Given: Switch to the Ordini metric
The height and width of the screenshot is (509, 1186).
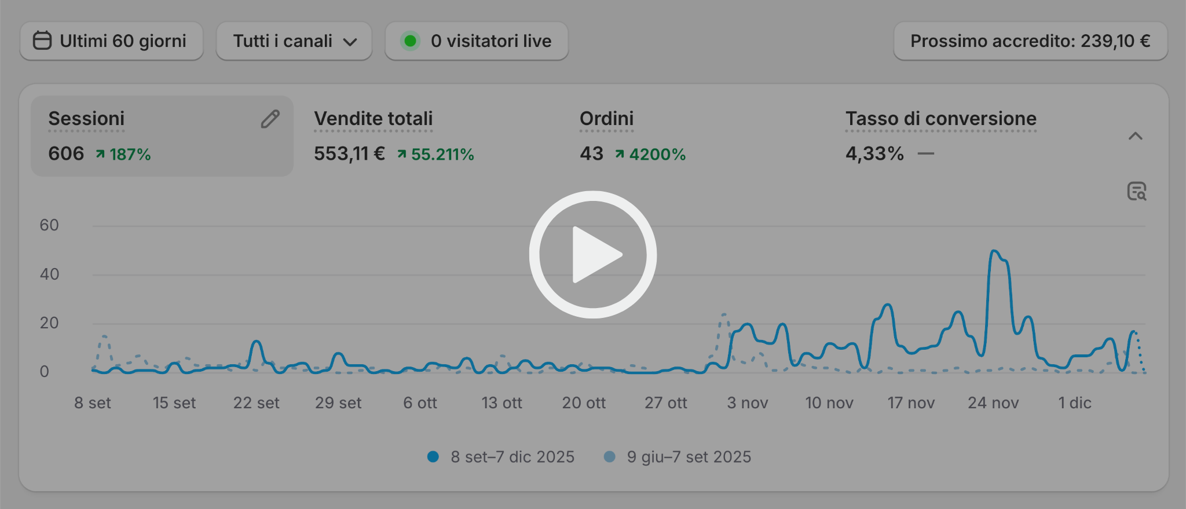Looking at the screenshot, I should (x=606, y=119).
